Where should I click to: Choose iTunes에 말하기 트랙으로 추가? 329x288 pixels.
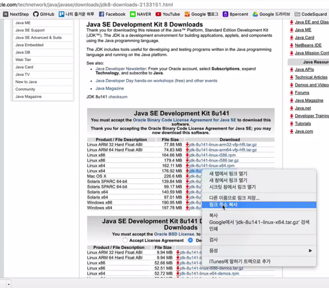[259, 262]
